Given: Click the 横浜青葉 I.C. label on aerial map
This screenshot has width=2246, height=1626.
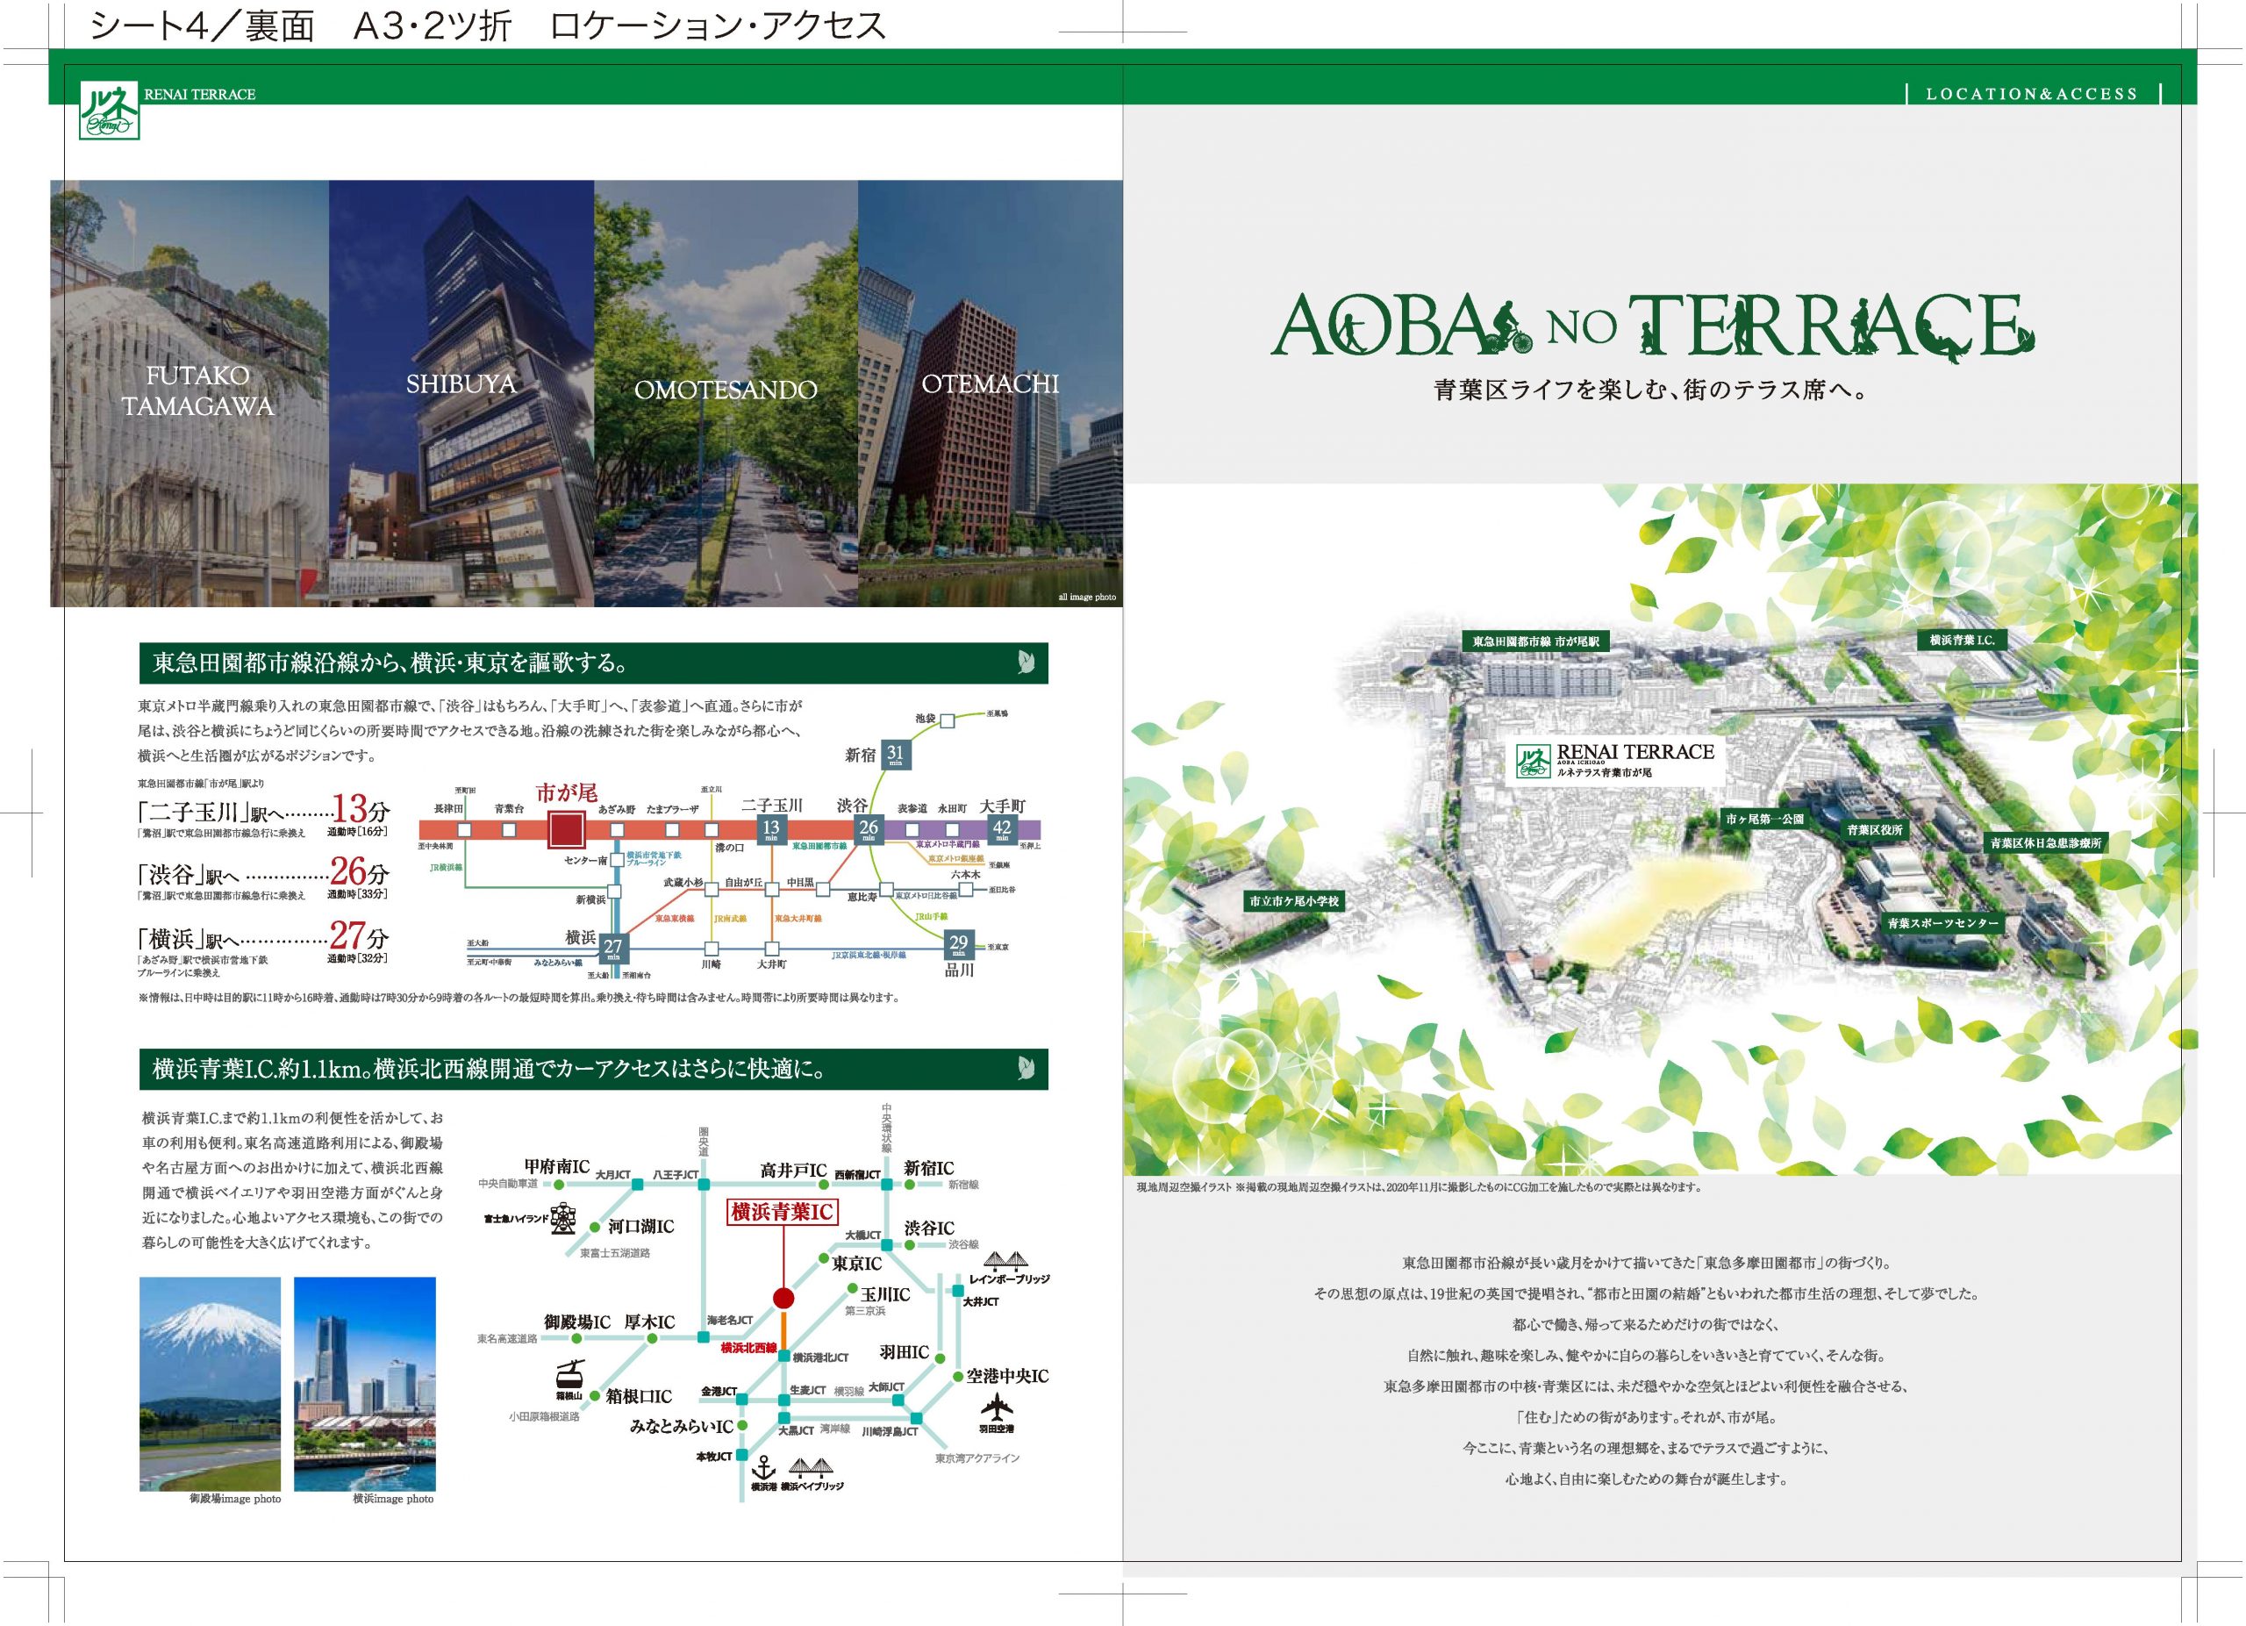Looking at the screenshot, I should click(x=1962, y=641).
